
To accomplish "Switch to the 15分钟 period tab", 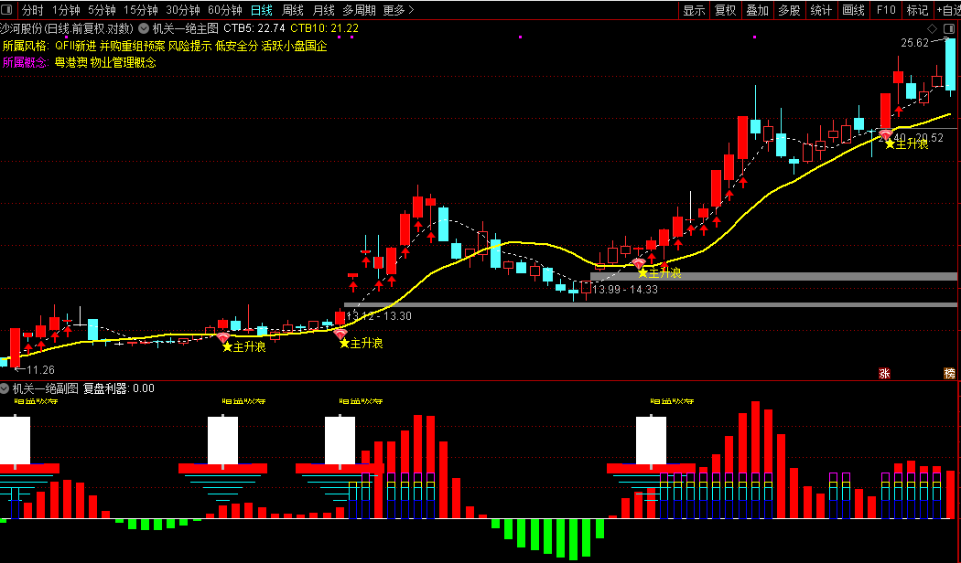I will pyautogui.click(x=141, y=10).
